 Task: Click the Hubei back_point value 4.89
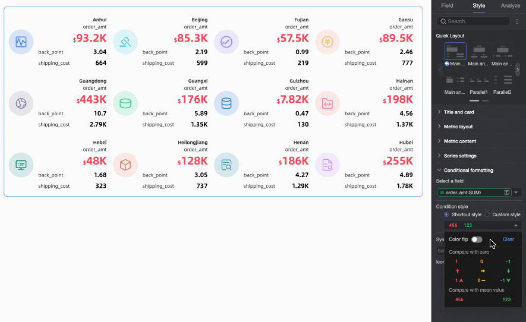tap(407, 175)
